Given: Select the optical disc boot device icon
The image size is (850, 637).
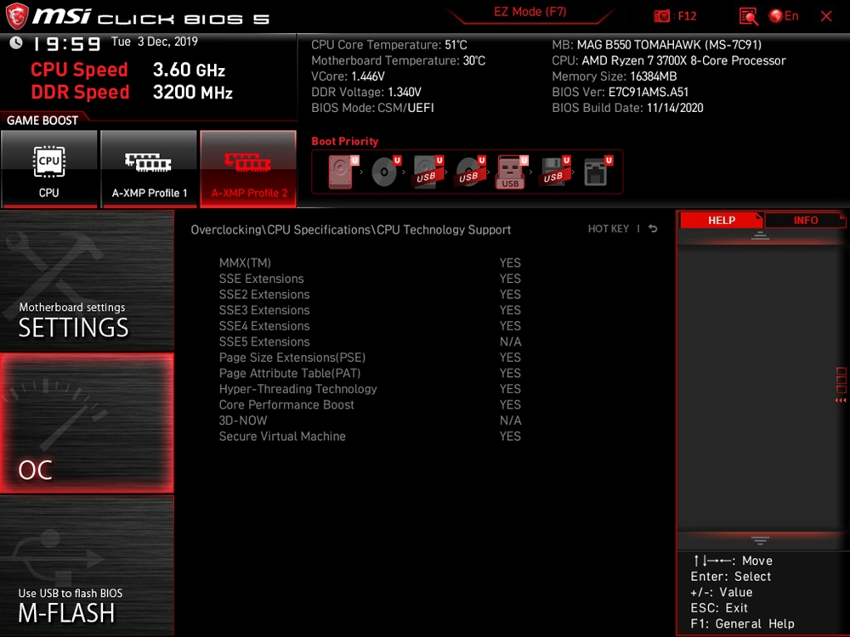Looking at the screenshot, I should tap(385, 172).
